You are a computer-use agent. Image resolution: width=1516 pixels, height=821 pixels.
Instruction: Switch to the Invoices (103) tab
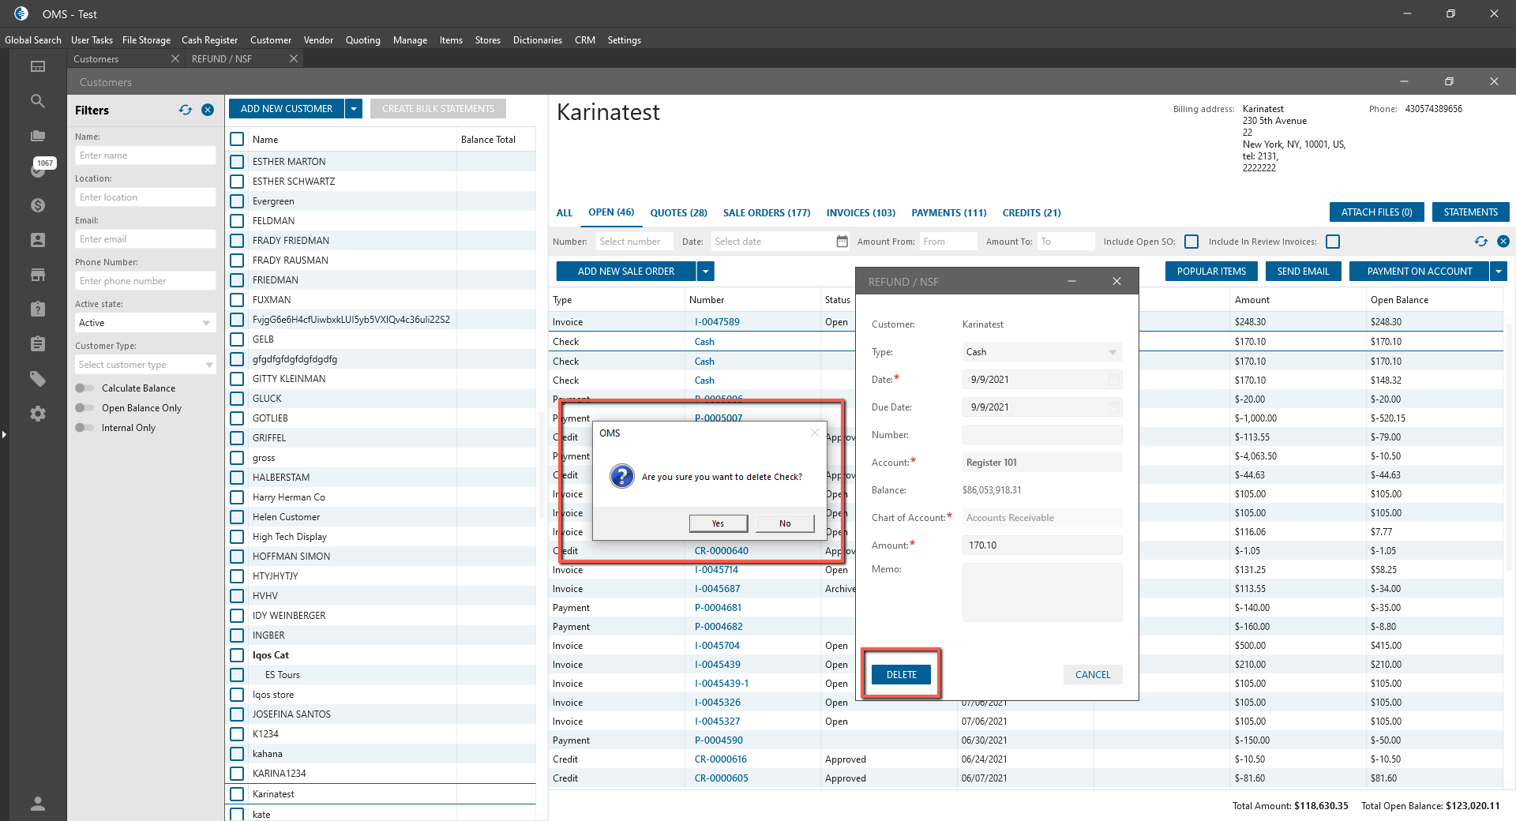tap(860, 213)
